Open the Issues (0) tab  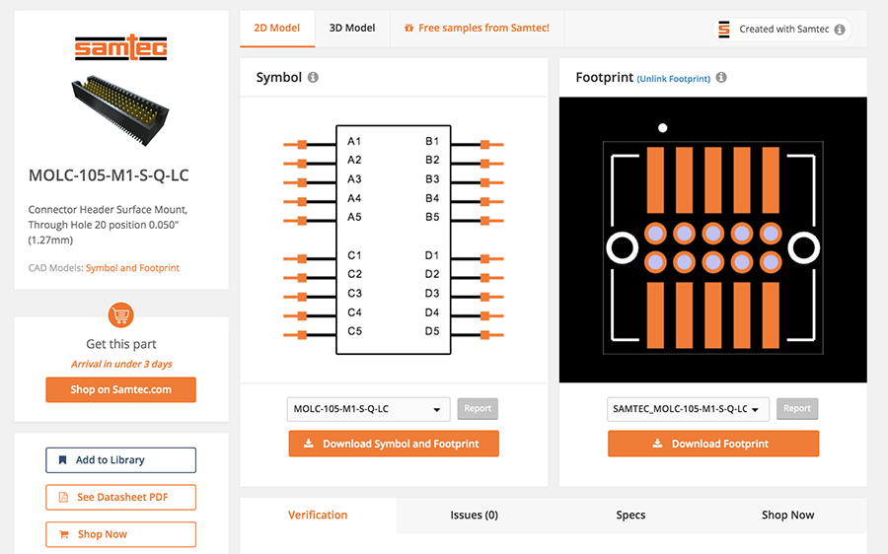[x=474, y=515]
